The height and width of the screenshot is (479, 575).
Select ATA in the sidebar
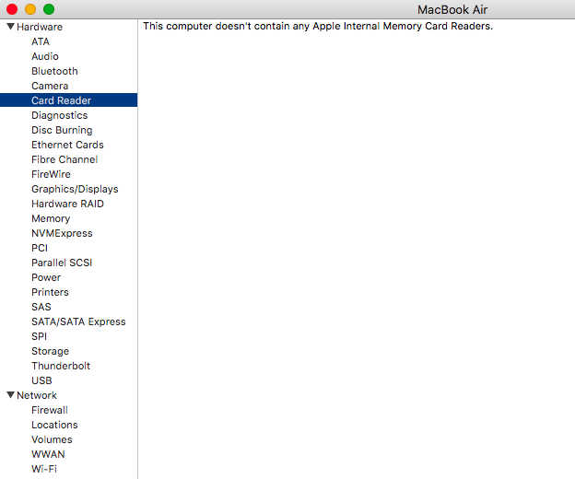tap(41, 41)
